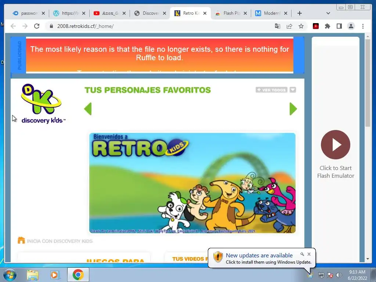Image resolution: width=376 pixels, height=282 pixels.
Task: Expand the tab search chevron
Action: pyautogui.click(x=328, y=13)
